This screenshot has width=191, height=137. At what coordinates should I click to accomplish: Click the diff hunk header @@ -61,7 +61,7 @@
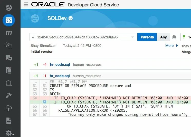(x=68, y=82)
